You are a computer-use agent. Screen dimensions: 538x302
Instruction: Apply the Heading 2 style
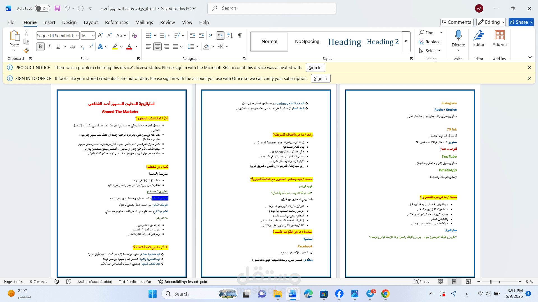pyautogui.click(x=382, y=42)
